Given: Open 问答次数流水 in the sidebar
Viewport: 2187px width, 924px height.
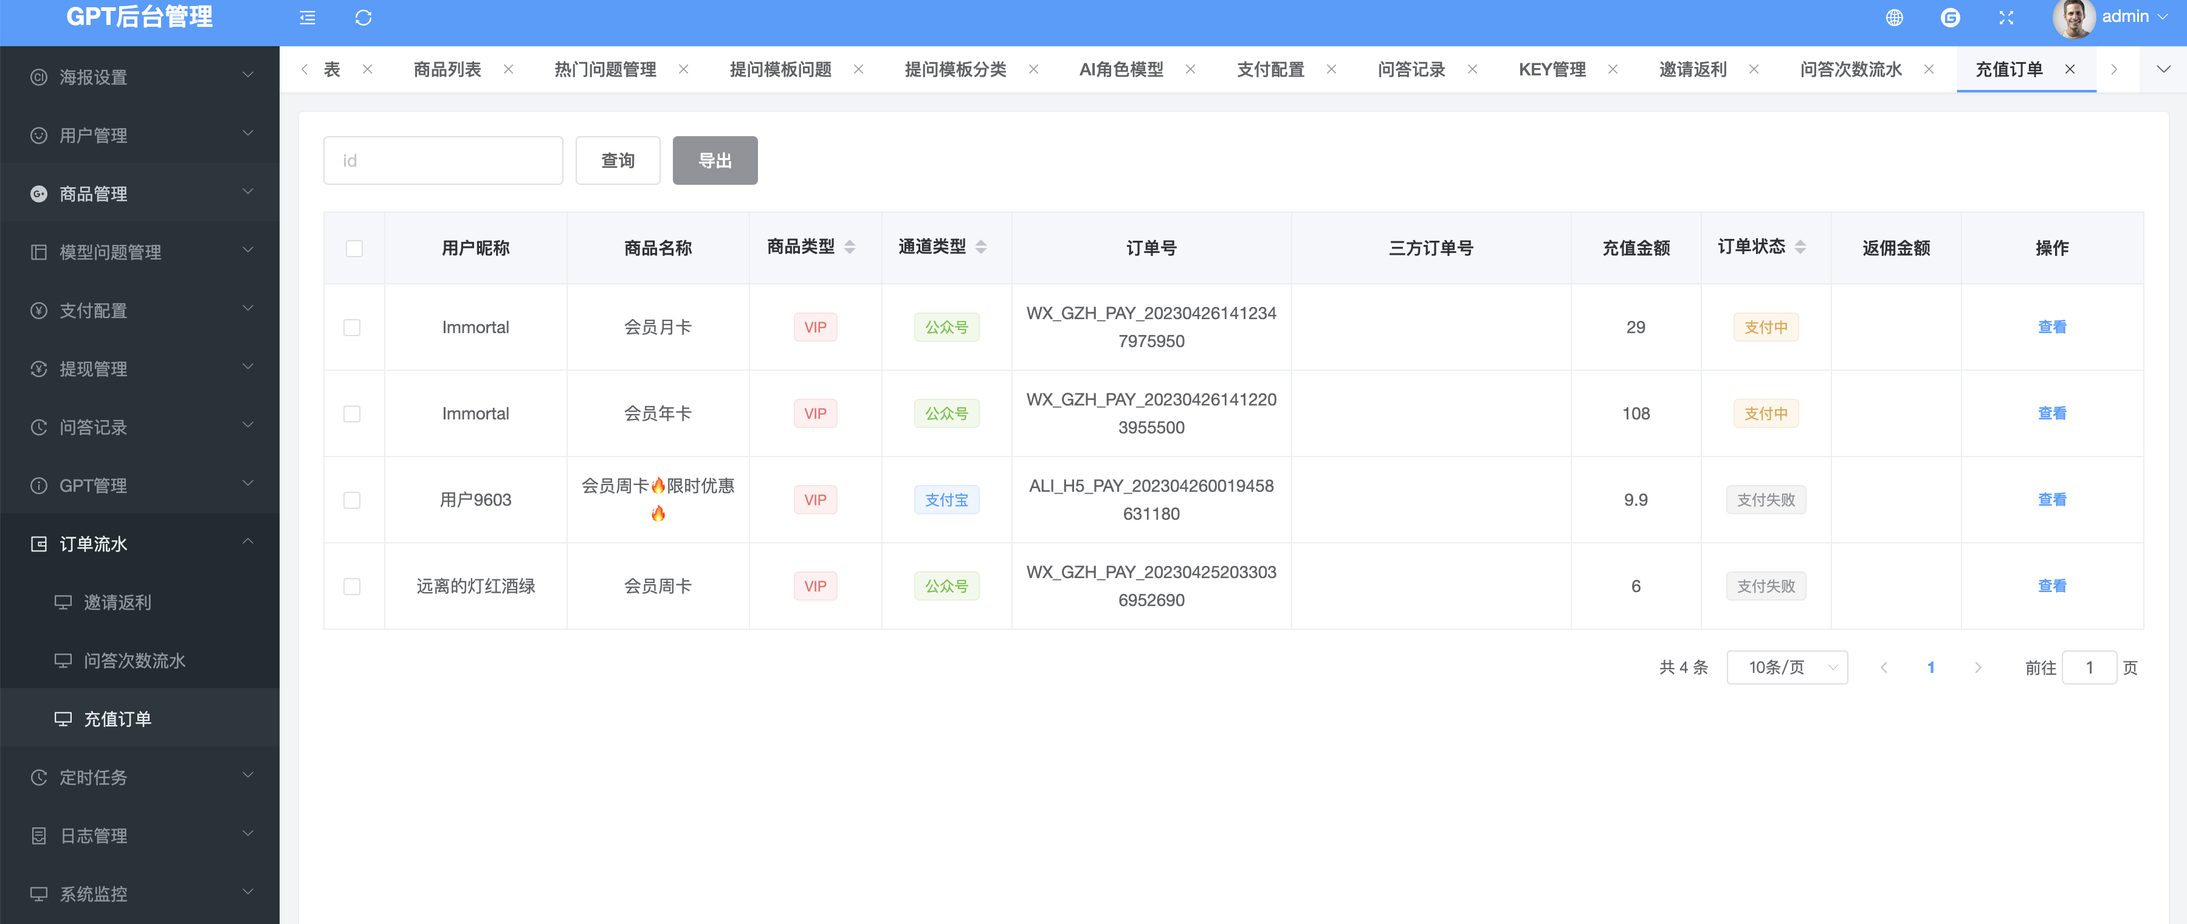Looking at the screenshot, I should point(134,661).
